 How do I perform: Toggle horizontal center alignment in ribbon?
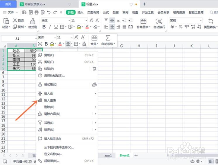[112, 27]
